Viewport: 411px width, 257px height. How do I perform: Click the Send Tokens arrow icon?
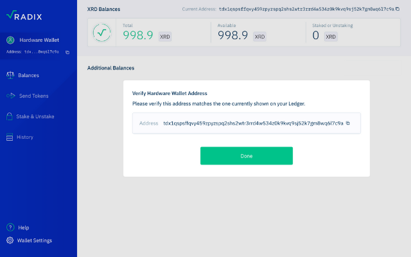(11, 96)
